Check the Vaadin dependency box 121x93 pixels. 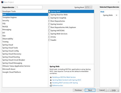[x=49, y=40]
